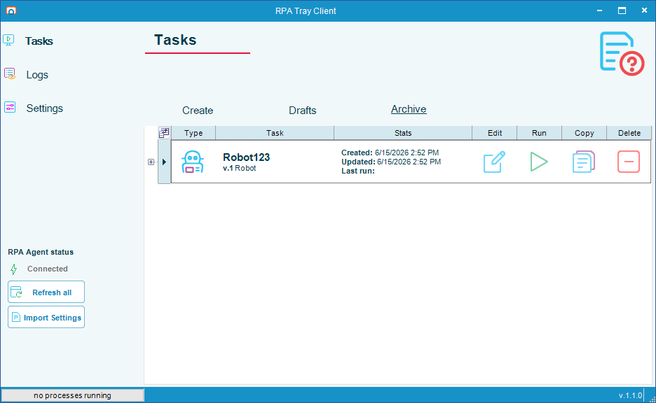The image size is (656, 403).
Task: Click the no processes running status bar
Action: [x=72, y=395]
